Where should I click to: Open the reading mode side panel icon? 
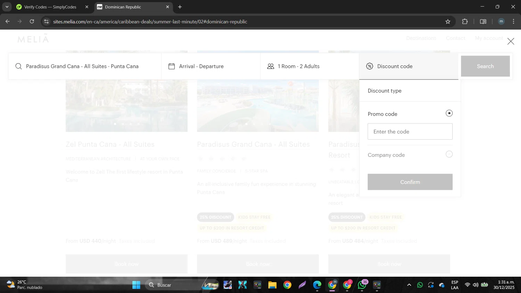click(483, 22)
